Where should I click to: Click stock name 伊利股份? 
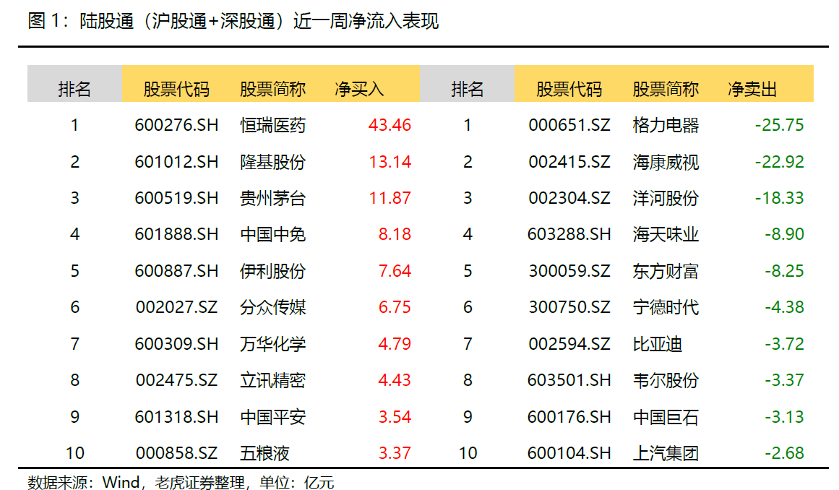coord(273,271)
